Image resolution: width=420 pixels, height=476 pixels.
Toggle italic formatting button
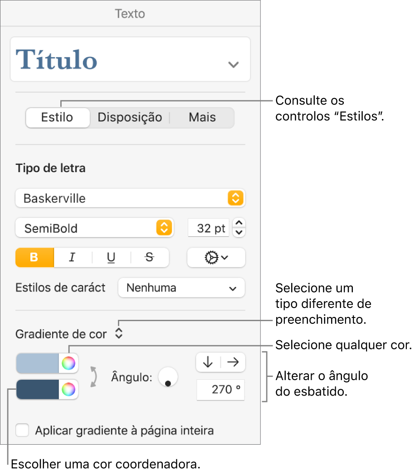click(73, 258)
